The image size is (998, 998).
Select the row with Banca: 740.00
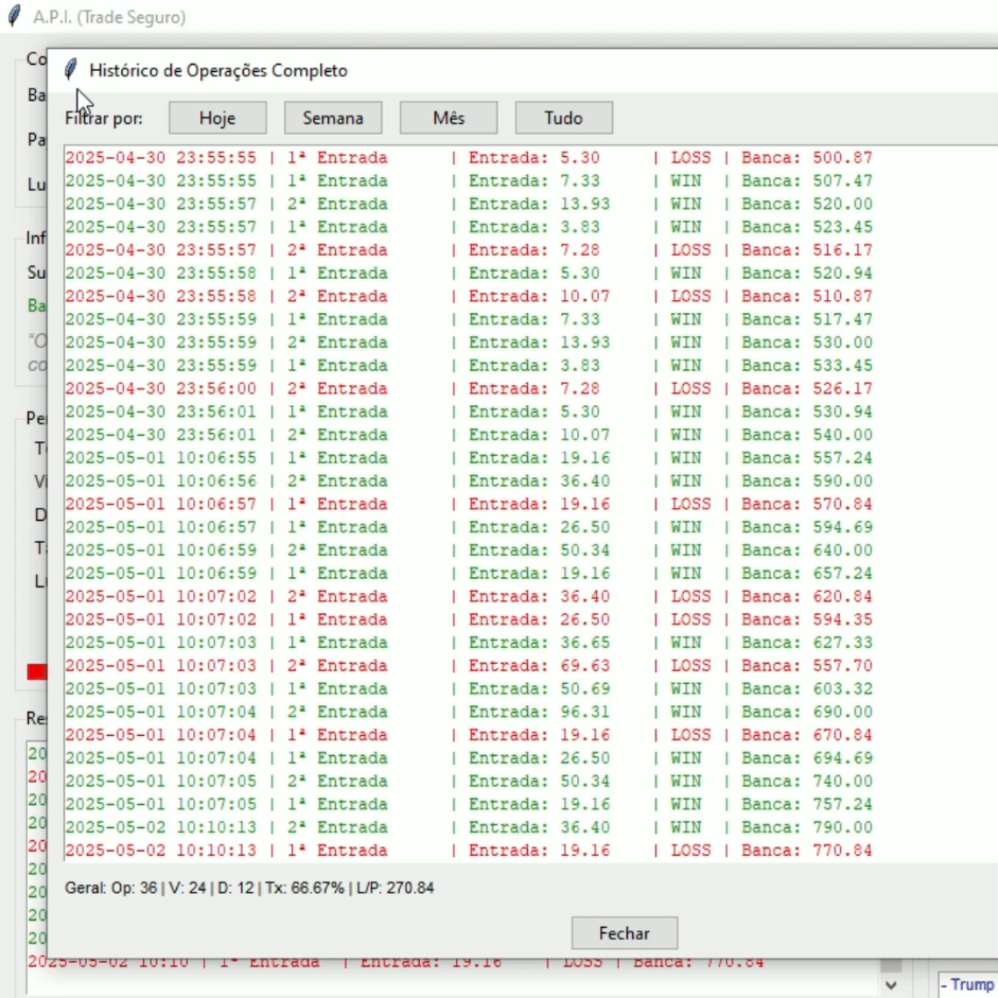tap(468, 781)
